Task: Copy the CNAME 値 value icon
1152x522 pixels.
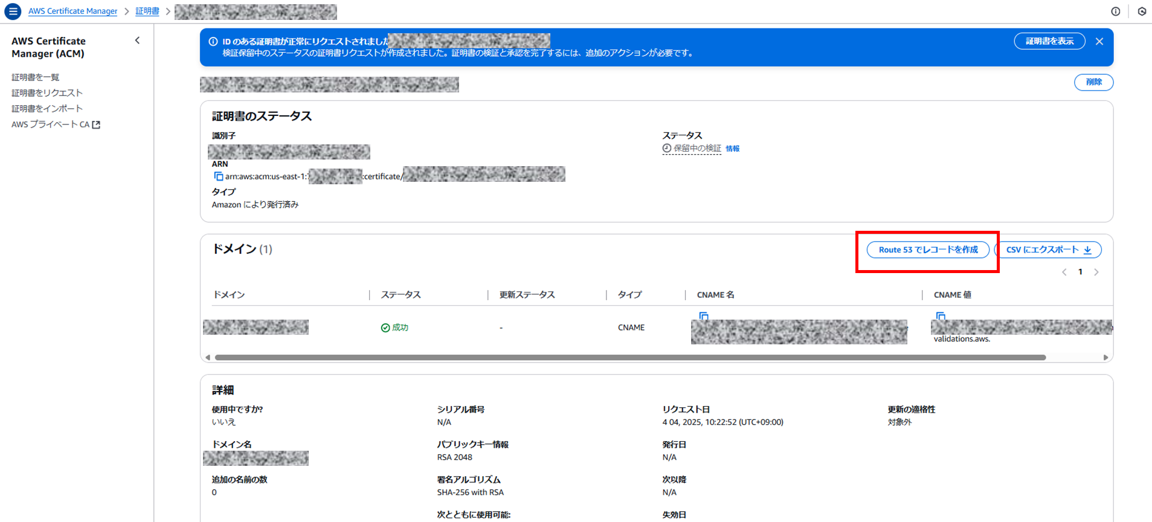Action: coord(941,316)
